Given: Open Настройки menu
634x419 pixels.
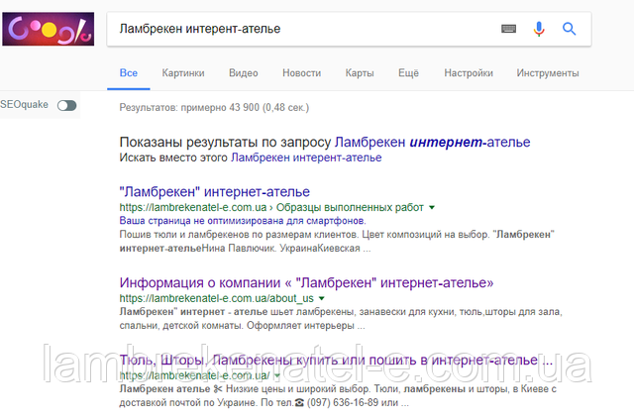Looking at the screenshot, I should 469,73.
